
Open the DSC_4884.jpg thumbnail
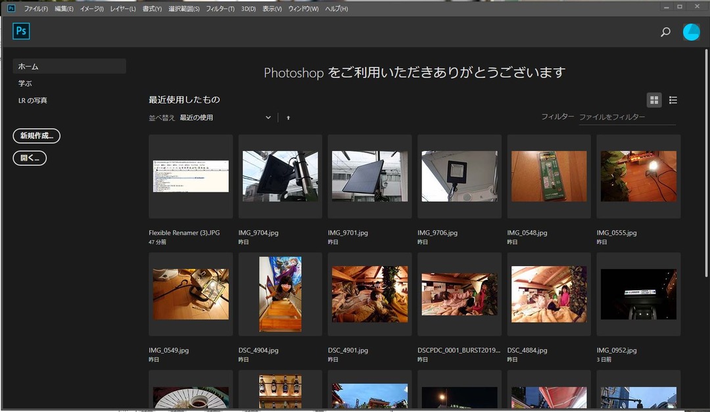[549, 294]
